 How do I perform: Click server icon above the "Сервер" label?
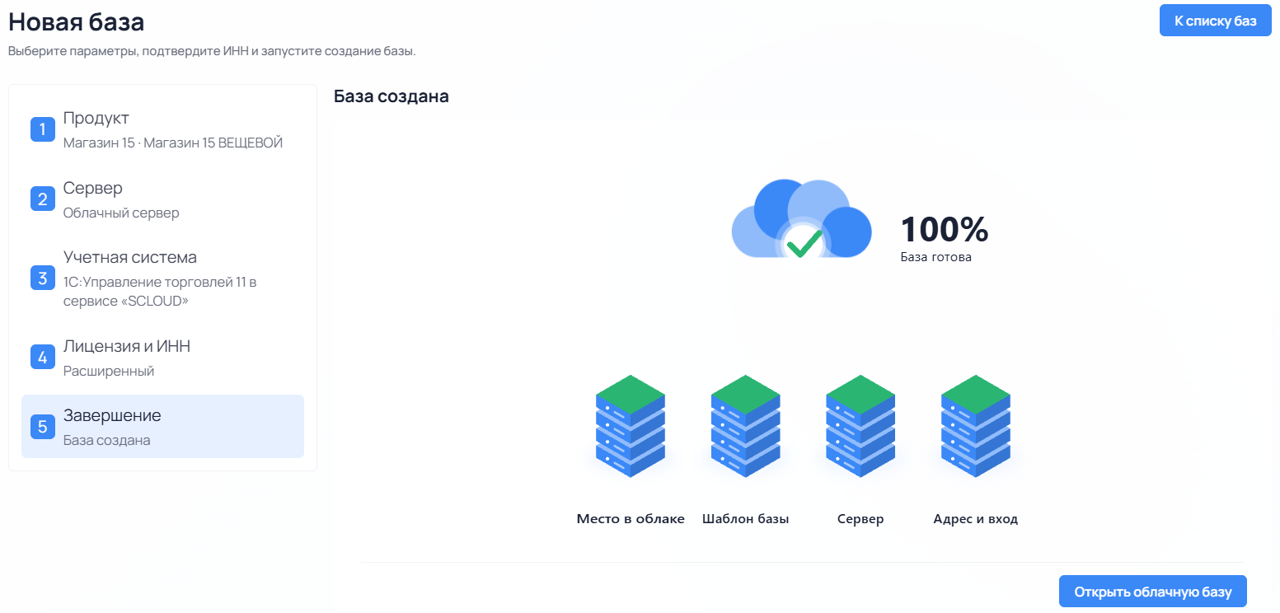click(860, 426)
